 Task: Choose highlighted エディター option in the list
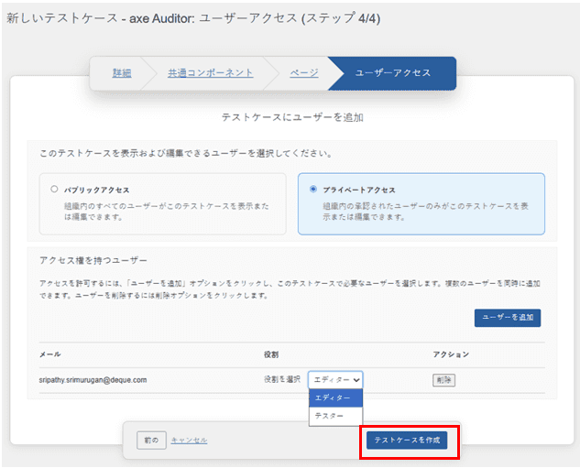click(335, 397)
